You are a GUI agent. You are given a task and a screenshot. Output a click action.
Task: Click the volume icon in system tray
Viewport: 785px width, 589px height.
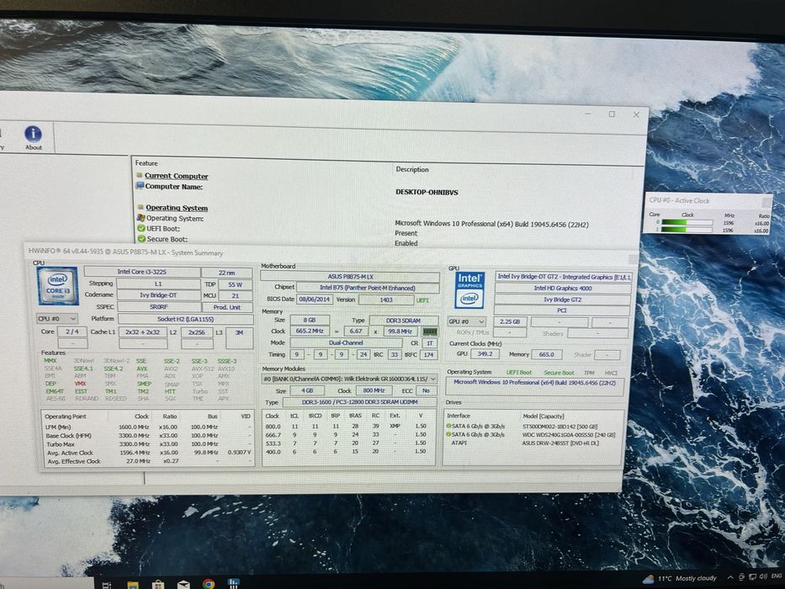point(762,576)
